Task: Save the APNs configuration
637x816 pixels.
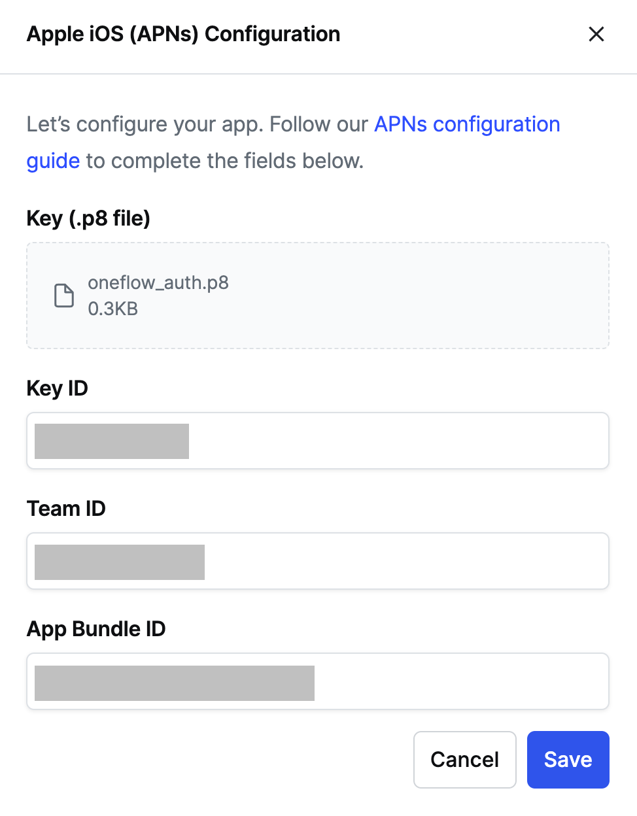Action: pos(568,760)
